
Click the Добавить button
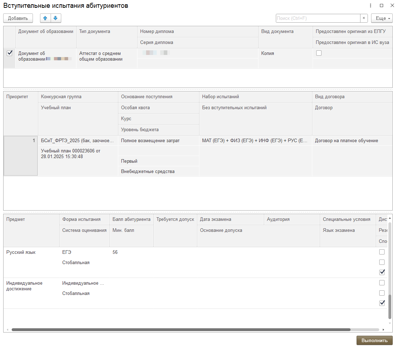(x=18, y=18)
